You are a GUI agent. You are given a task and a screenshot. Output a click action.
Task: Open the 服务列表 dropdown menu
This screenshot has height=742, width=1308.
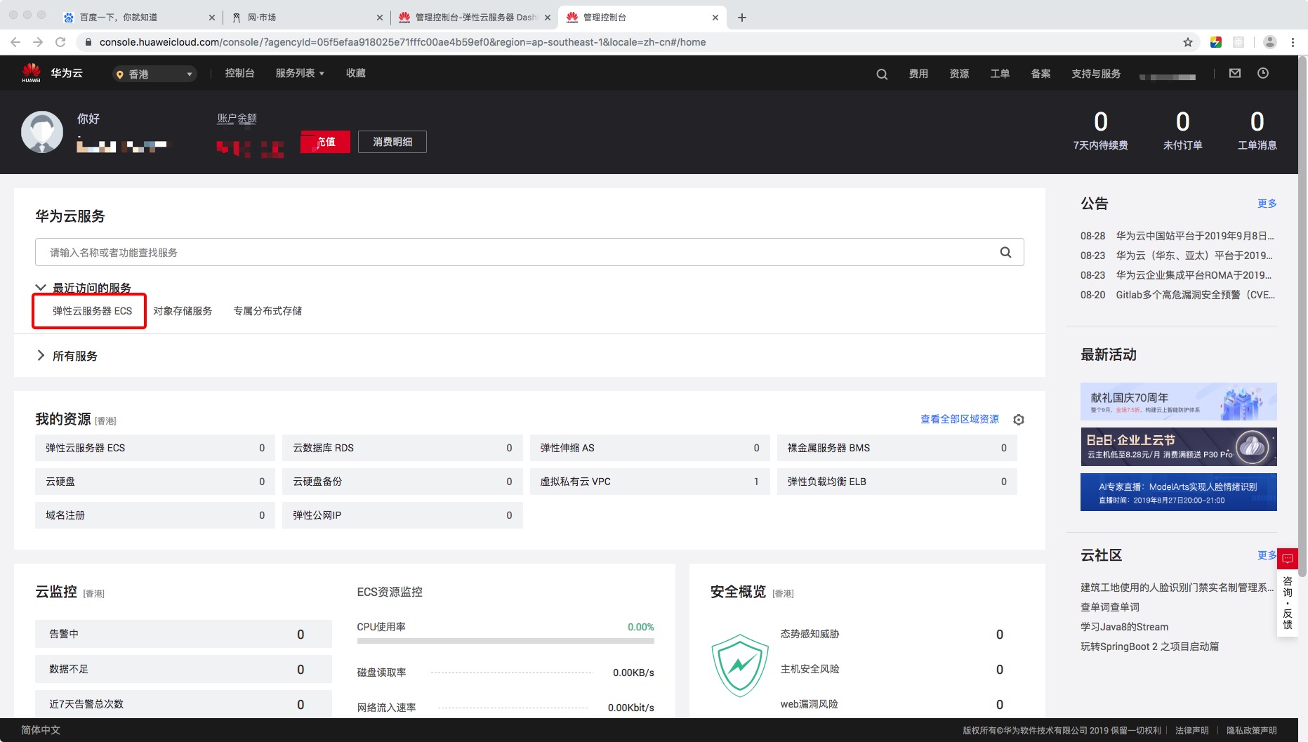[300, 73]
